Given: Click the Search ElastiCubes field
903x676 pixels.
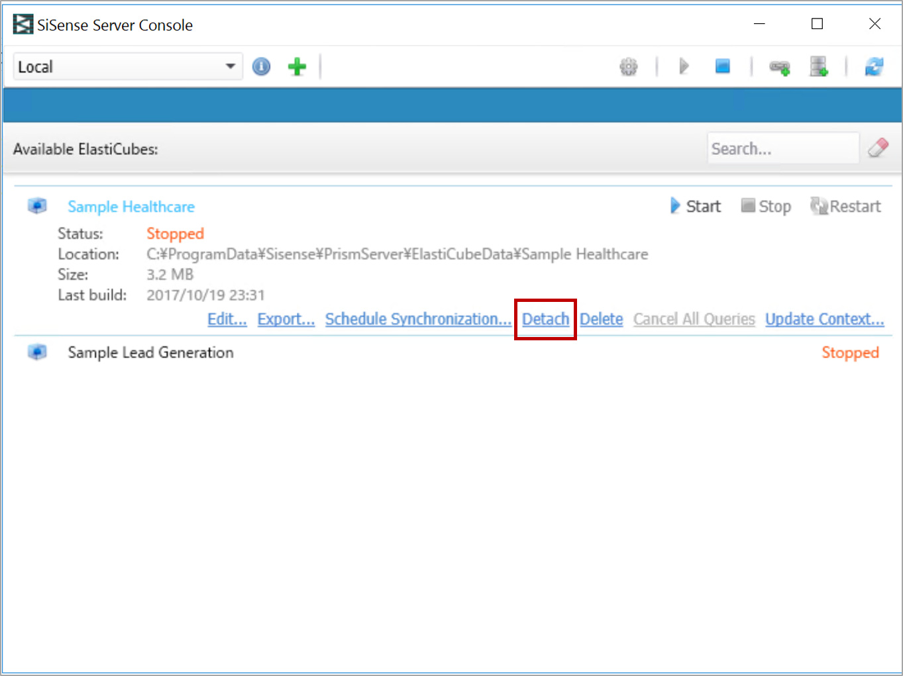Looking at the screenshot, I should [x=783, y=148].
